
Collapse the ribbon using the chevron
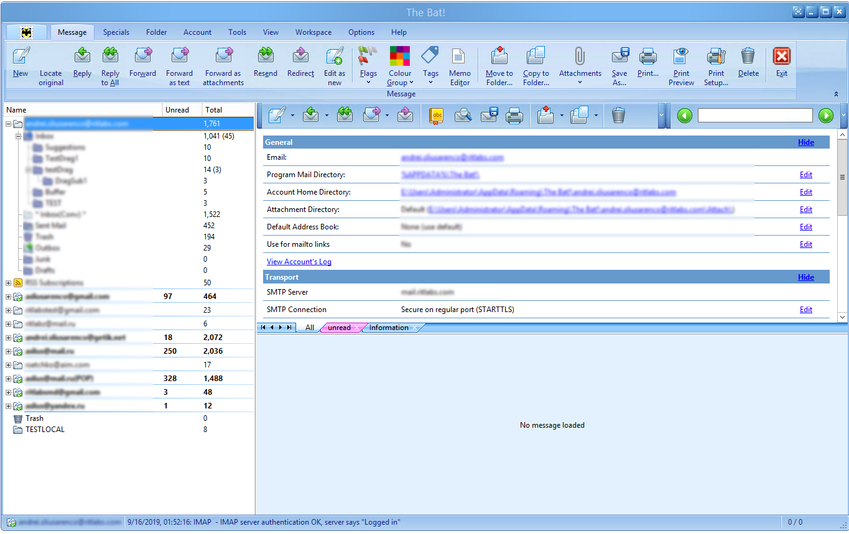836,94
